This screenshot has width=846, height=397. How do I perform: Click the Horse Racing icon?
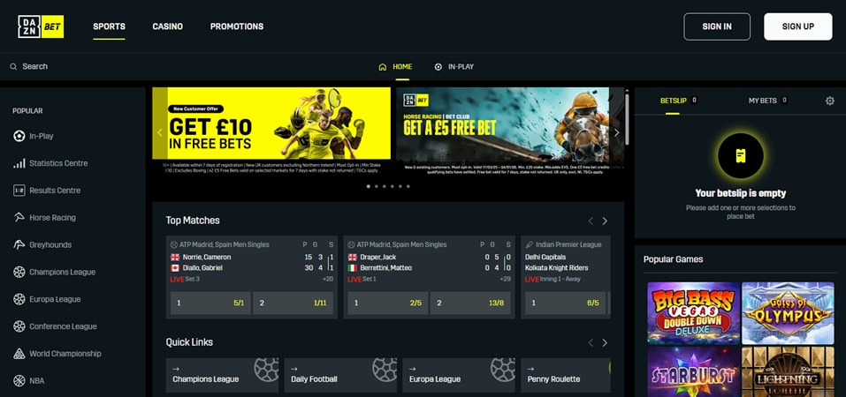coord(19,218)
